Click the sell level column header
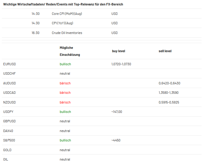Viewport: 204px width, 163px height. [165, 51]
